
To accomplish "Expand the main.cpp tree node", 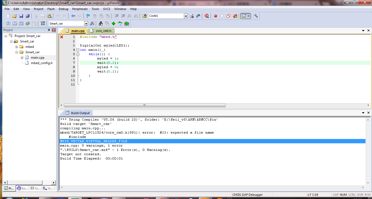I will click(x=22, y=58).
